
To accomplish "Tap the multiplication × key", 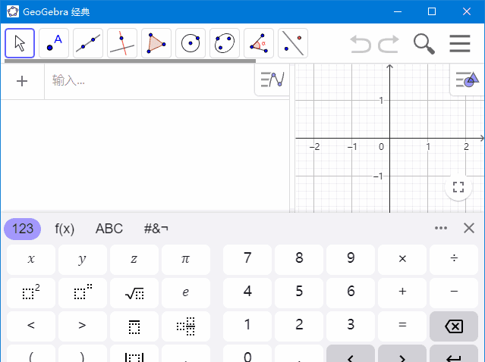I will click(402, 260).
